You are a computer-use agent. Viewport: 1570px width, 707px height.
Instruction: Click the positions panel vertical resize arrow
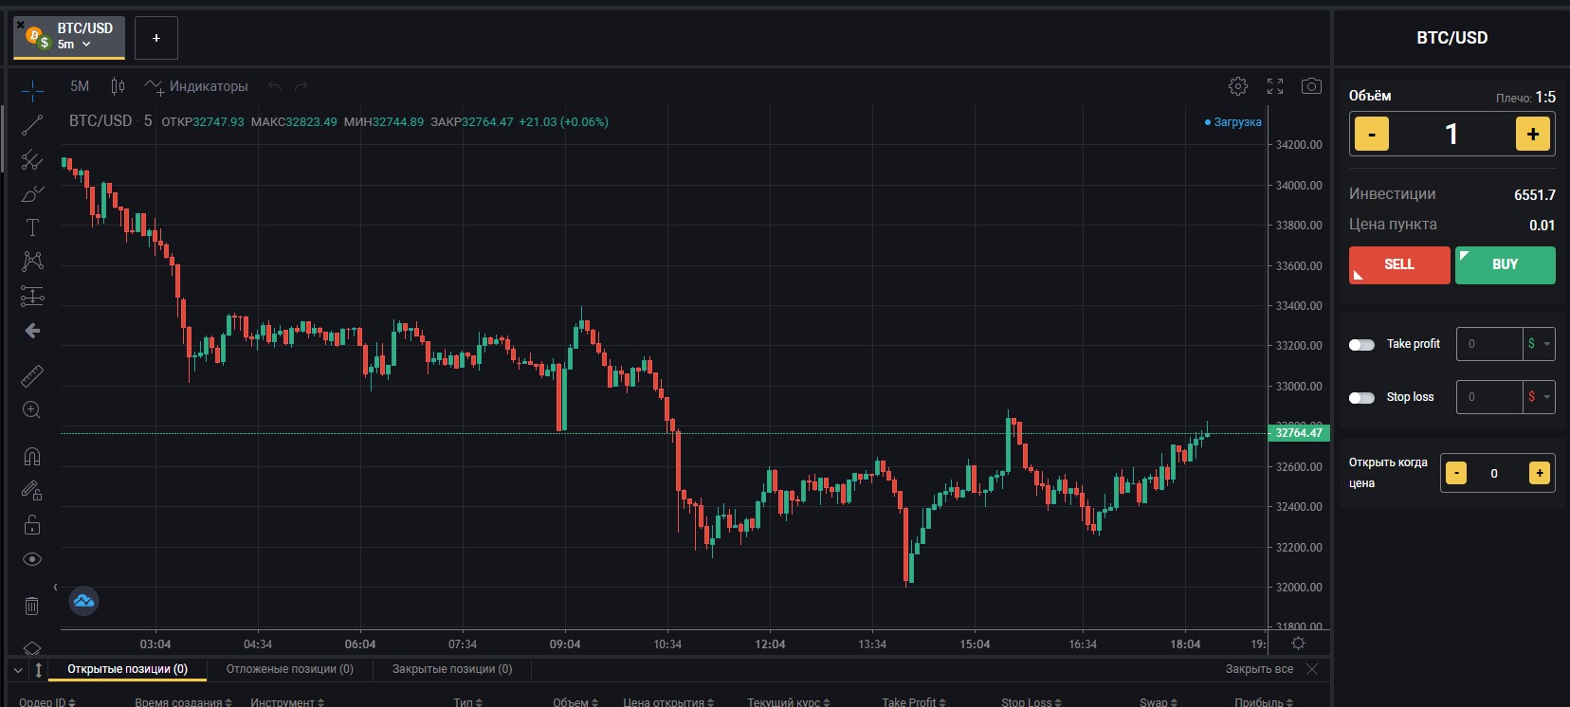click(38, 670)
